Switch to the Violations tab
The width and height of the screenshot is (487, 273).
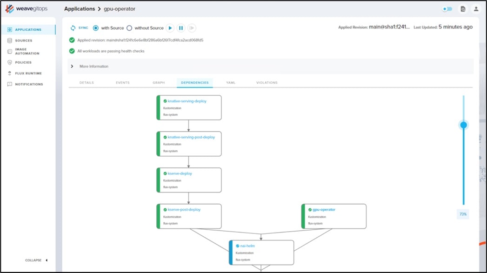click(x=267, y=83)
